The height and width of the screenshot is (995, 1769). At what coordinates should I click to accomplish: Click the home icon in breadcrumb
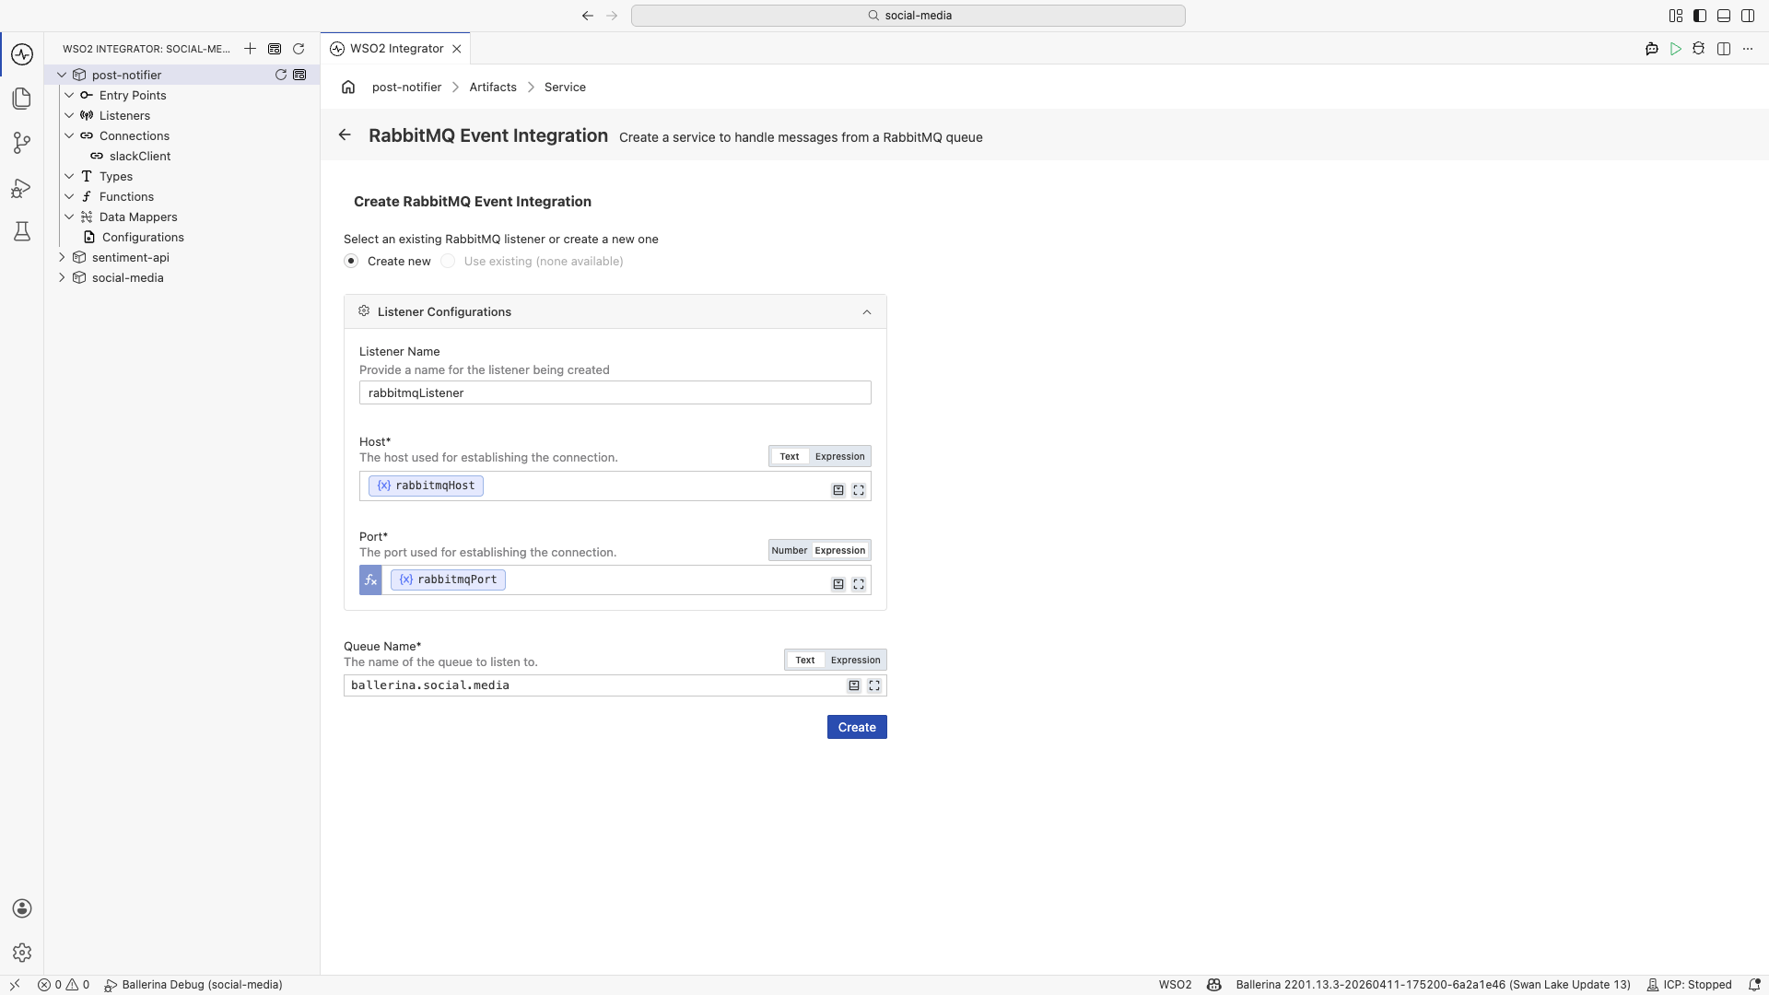tap(348, 87)
